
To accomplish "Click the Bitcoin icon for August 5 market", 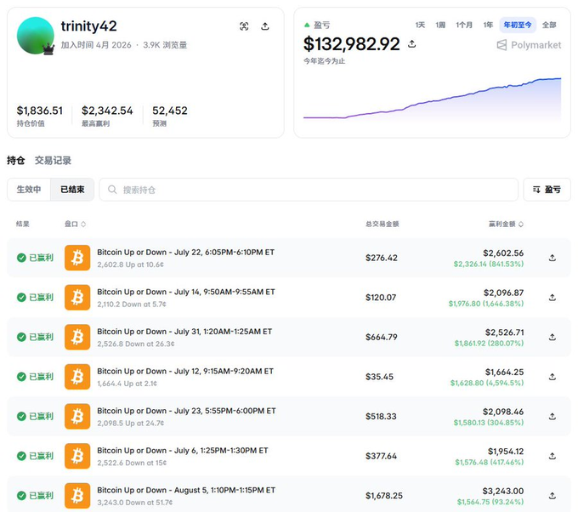I will pos(77,495).
